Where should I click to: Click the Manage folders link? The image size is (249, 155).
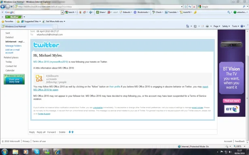(x=13, y=46)
